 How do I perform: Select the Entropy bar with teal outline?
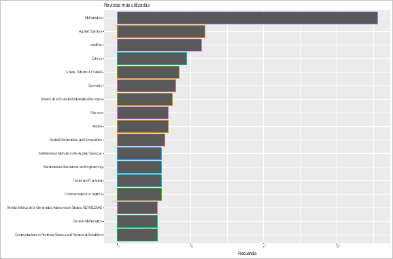[152, 58]
